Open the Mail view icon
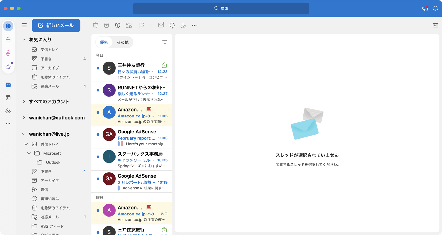The width and height of the screenshot is (442, 235). coord(8,85)
